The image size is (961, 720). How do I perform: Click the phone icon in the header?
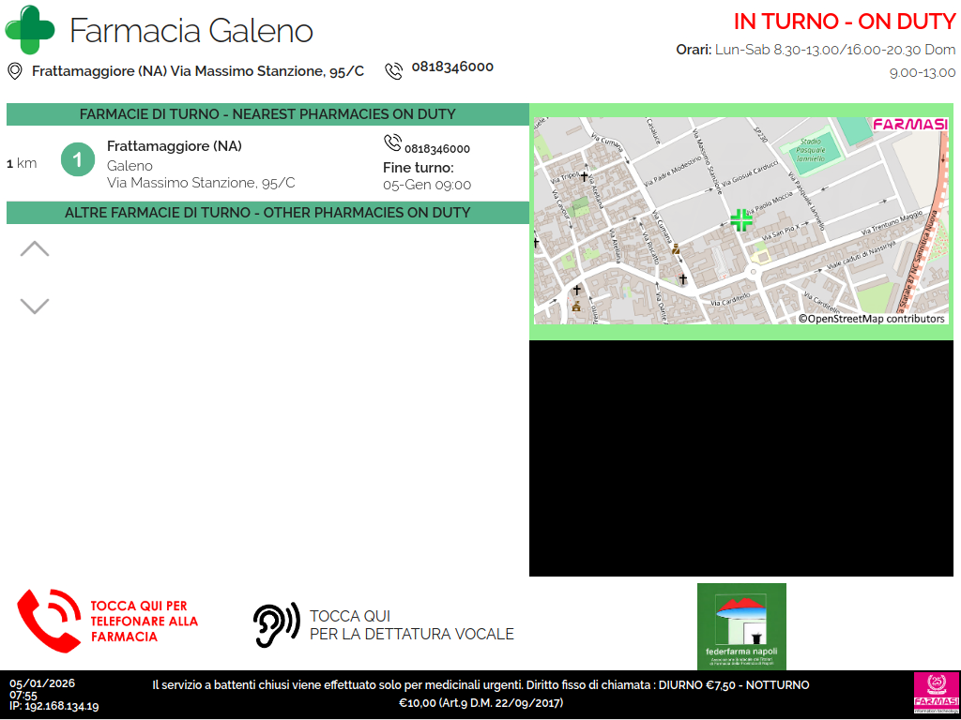(x=393, y=70)
